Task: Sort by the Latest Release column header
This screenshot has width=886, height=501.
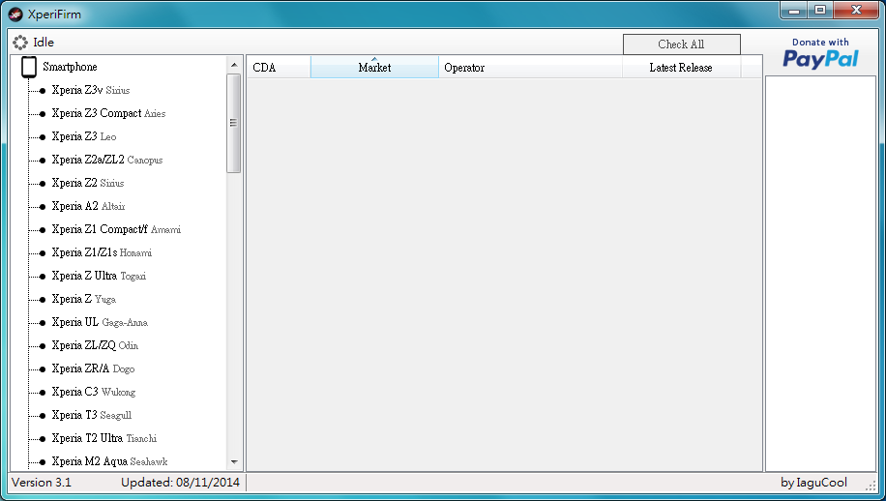Action: 681,67
